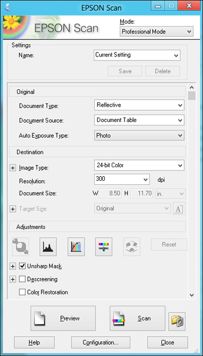Expand the Unsharp Mask options
The image size is (203, 356).
coord(13,266)
